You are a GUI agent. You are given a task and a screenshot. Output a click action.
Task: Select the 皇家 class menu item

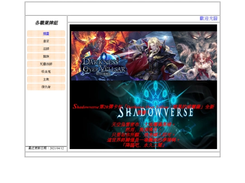click(x=46, y=41)
